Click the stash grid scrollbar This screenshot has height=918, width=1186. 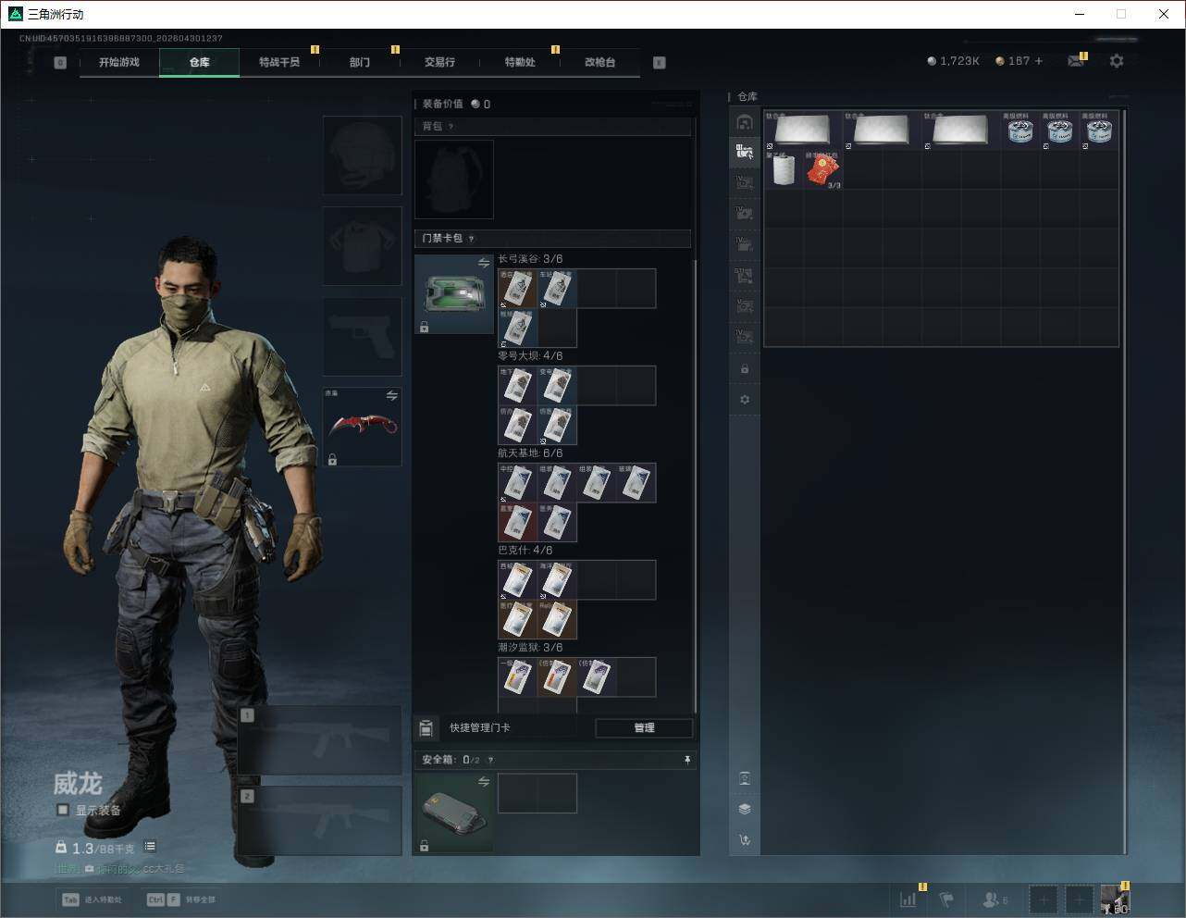(1125, 481)
